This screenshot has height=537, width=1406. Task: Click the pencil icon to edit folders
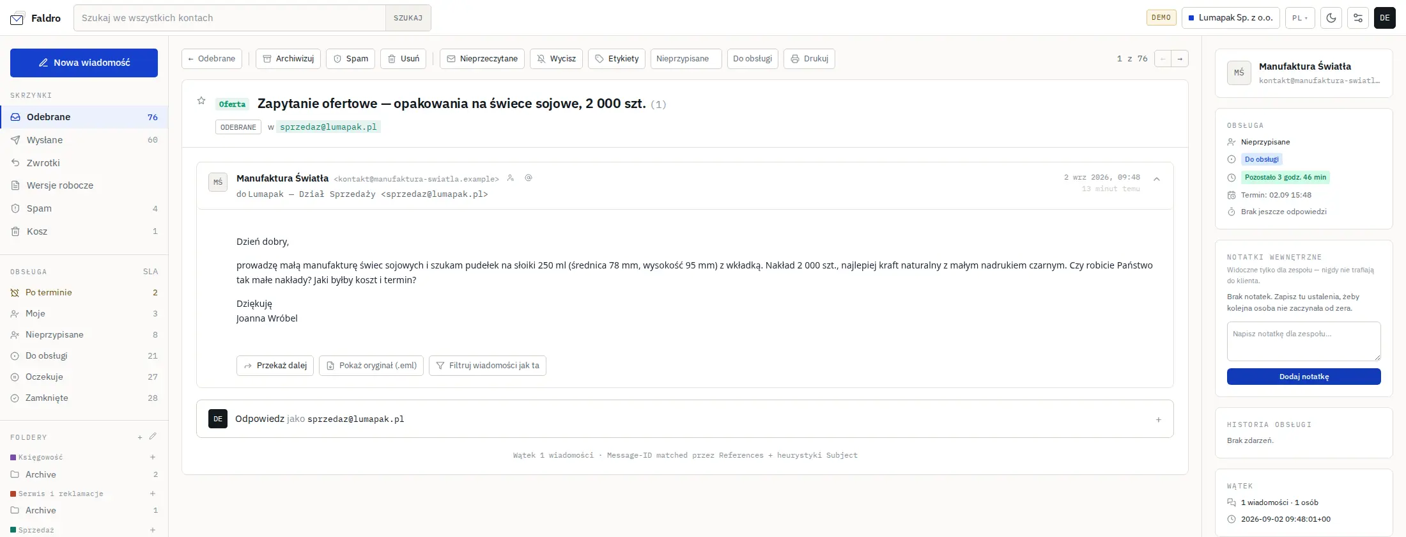point(153,437)
